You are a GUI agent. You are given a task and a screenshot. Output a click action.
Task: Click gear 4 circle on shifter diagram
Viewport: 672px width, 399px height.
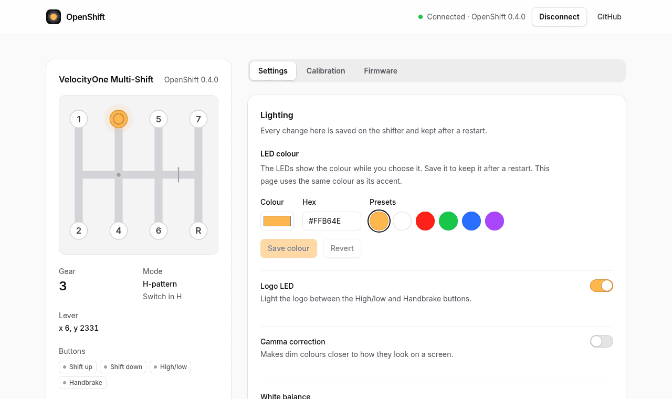[119, 230]
